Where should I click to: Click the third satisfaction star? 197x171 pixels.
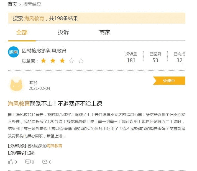pyautogui.click(x=62, y=60)
